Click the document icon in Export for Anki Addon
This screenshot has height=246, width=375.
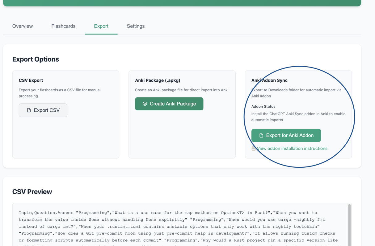[261, 136]
